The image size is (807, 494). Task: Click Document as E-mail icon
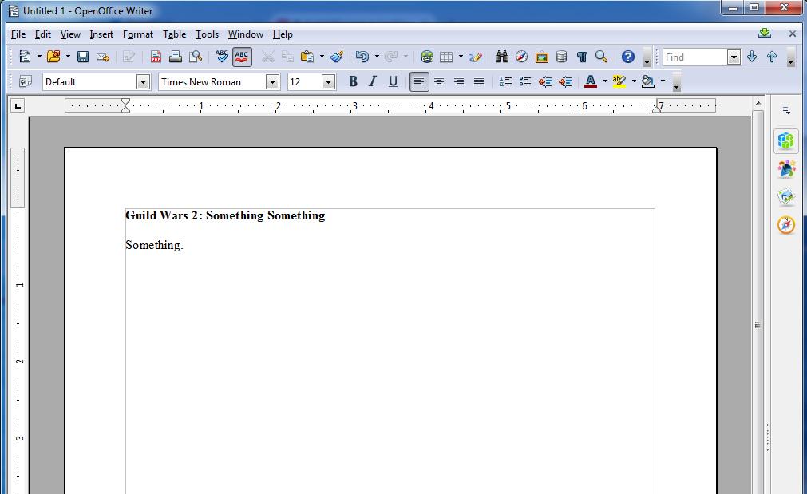pyautogui.click(x=103, y=57)
